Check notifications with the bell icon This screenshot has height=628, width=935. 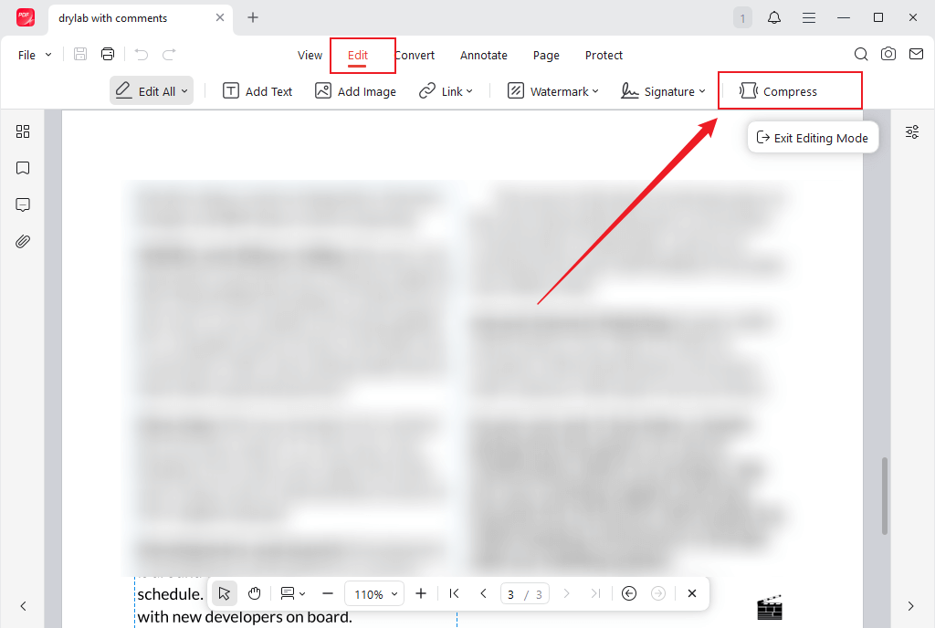point(773,17)
